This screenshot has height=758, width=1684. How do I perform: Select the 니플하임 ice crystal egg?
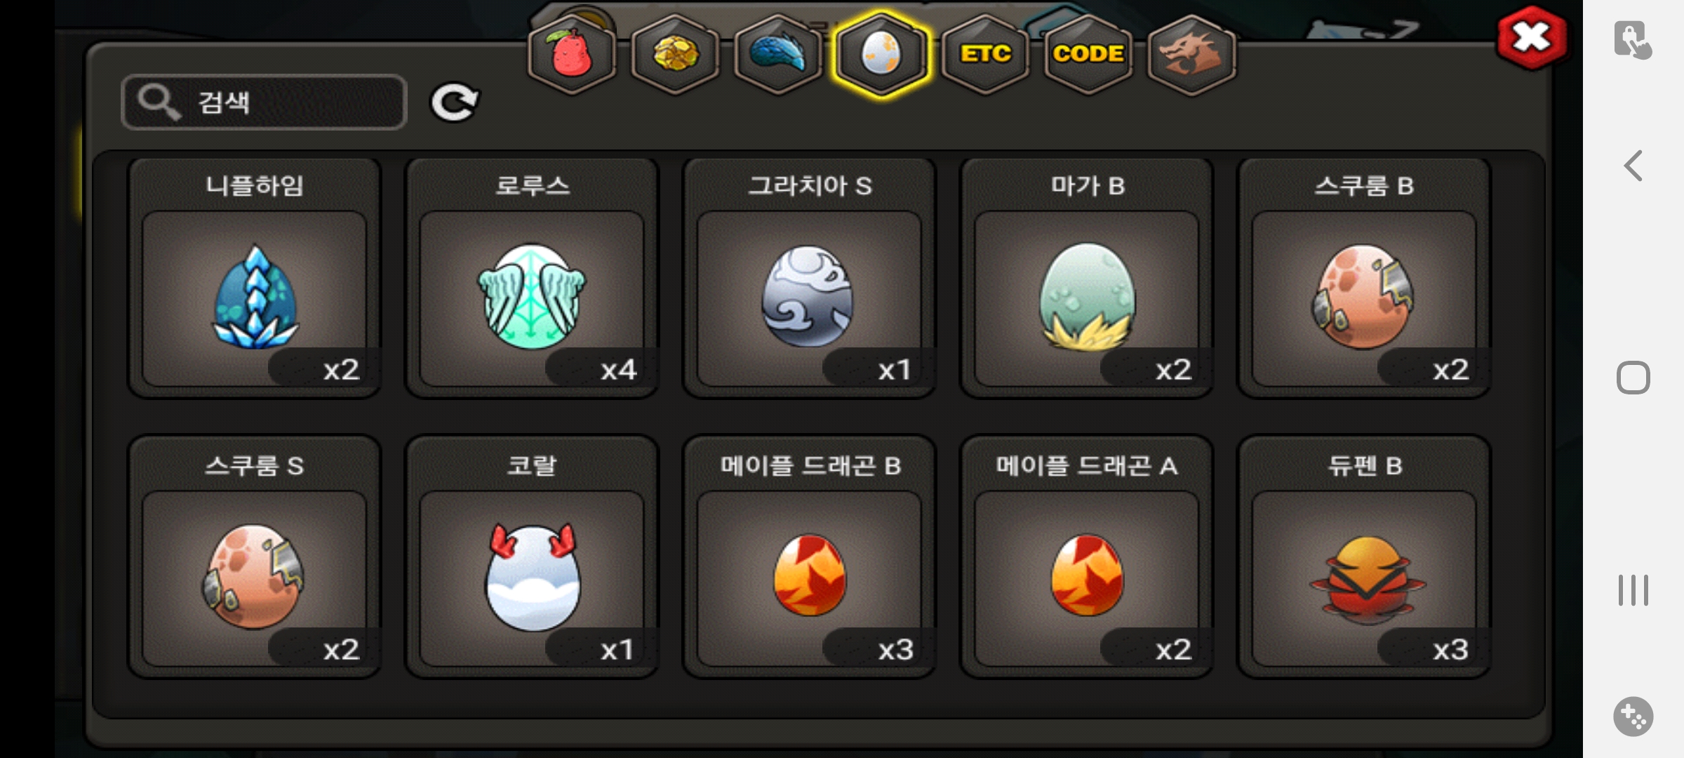(x=254, y=278)
